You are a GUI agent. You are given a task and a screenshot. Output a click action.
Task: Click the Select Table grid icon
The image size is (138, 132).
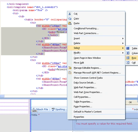[x=128, y=48]
